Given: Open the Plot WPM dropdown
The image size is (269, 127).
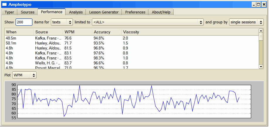Looking at the screenshot, I should [x=24, y=75].
